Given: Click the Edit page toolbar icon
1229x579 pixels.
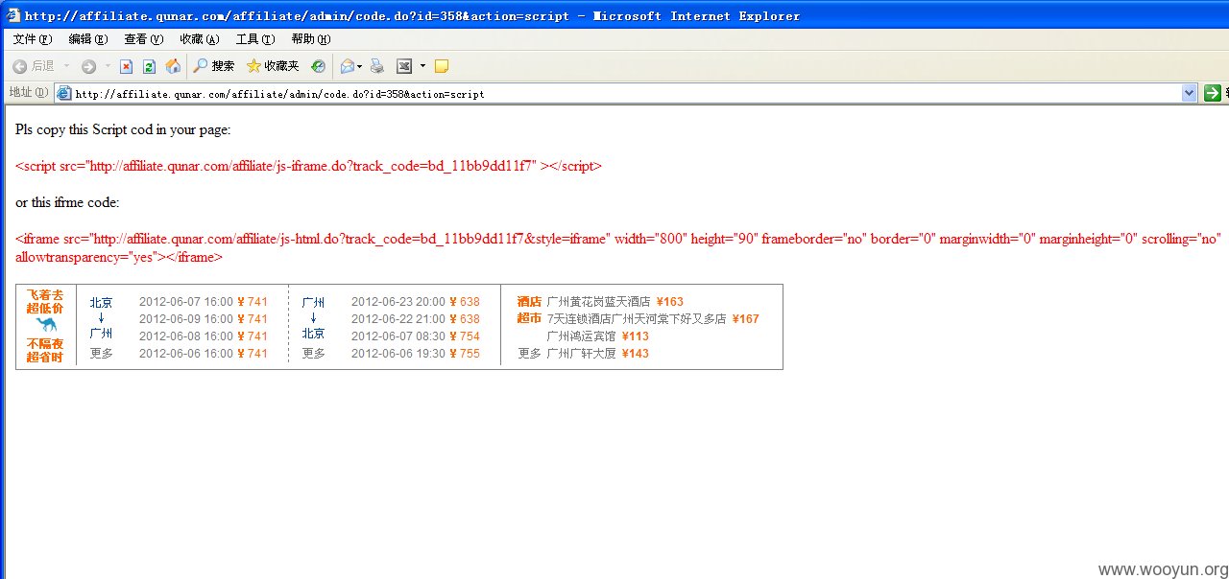Looking at the screenshot, I should click(x=404, y=66).
